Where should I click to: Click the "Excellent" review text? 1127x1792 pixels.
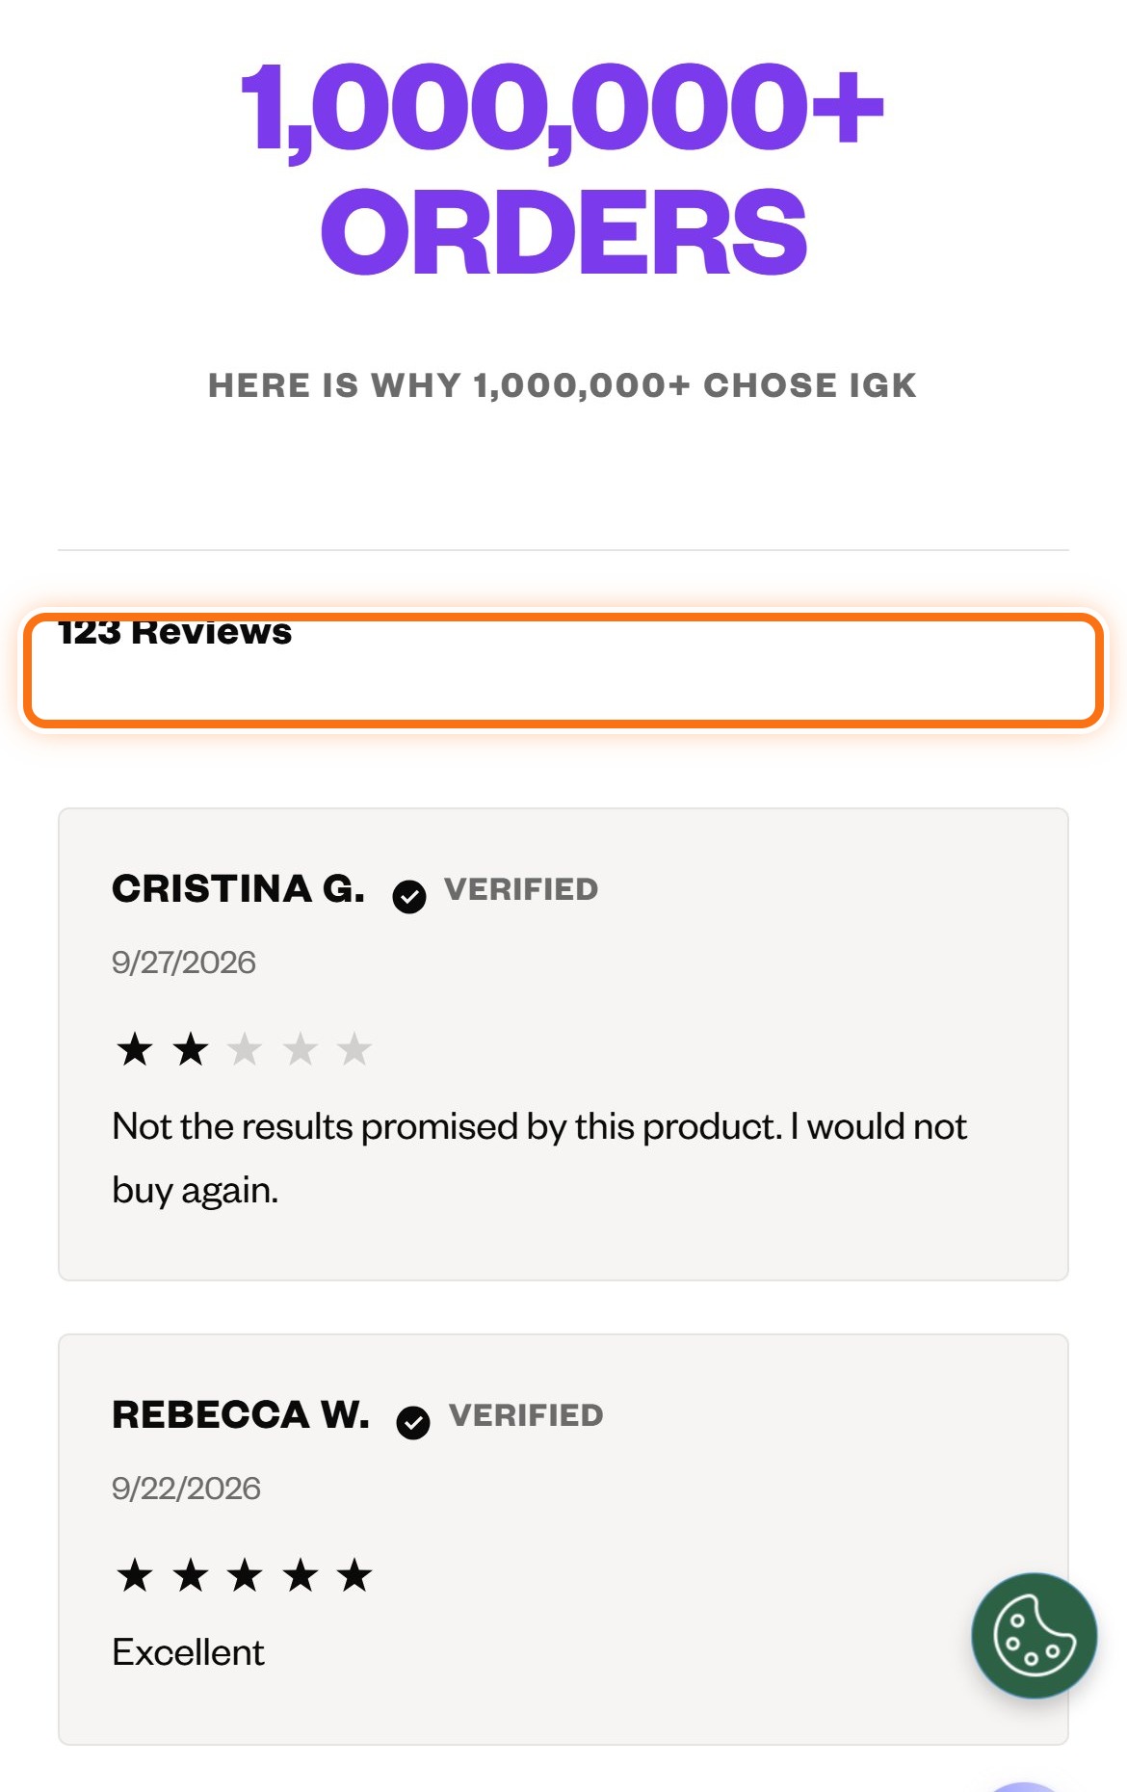coord(188,1652)
